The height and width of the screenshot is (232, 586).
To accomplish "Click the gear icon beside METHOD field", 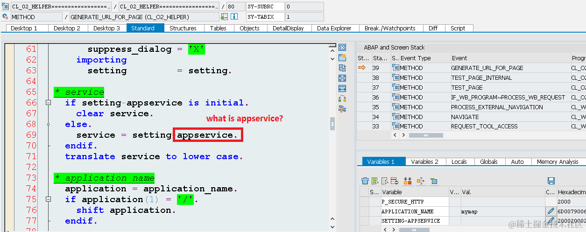I will [x=5, y=17].
